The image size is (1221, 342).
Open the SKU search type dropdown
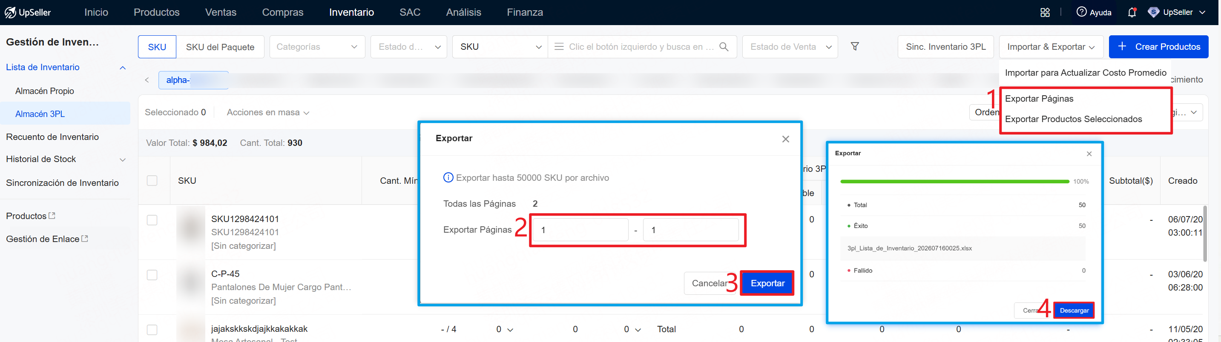(500, 46)
